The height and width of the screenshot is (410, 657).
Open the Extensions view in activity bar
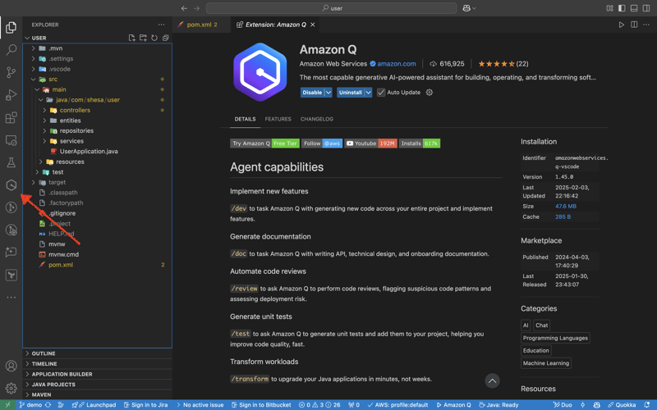pos(11,118)
